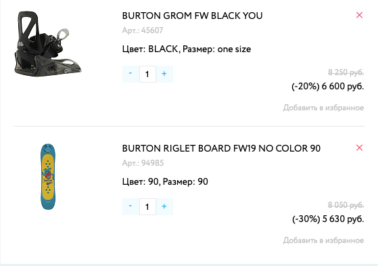Click the BLACK color, one size text

coord(187,49)
